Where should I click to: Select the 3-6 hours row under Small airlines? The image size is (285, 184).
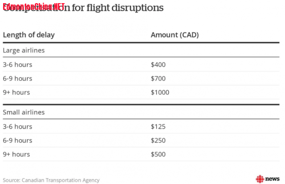141,126
